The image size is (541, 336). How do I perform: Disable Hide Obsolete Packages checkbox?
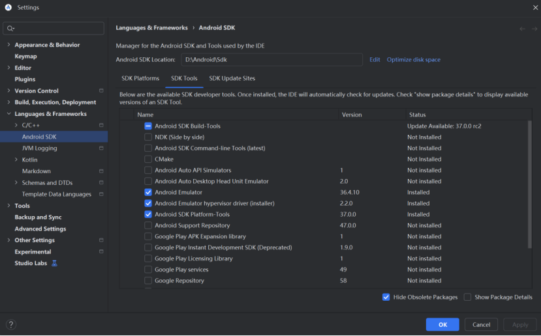click(386, 297)
